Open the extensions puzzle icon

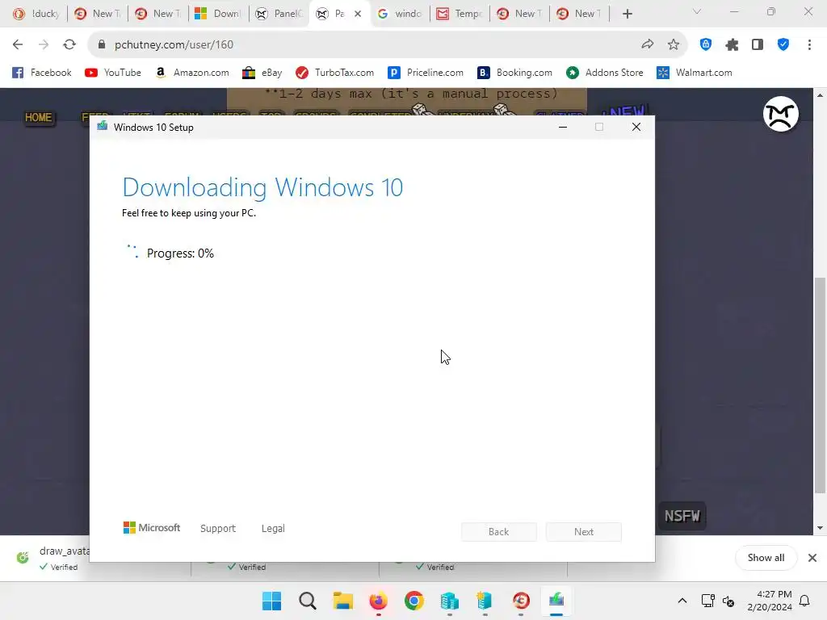732,45
